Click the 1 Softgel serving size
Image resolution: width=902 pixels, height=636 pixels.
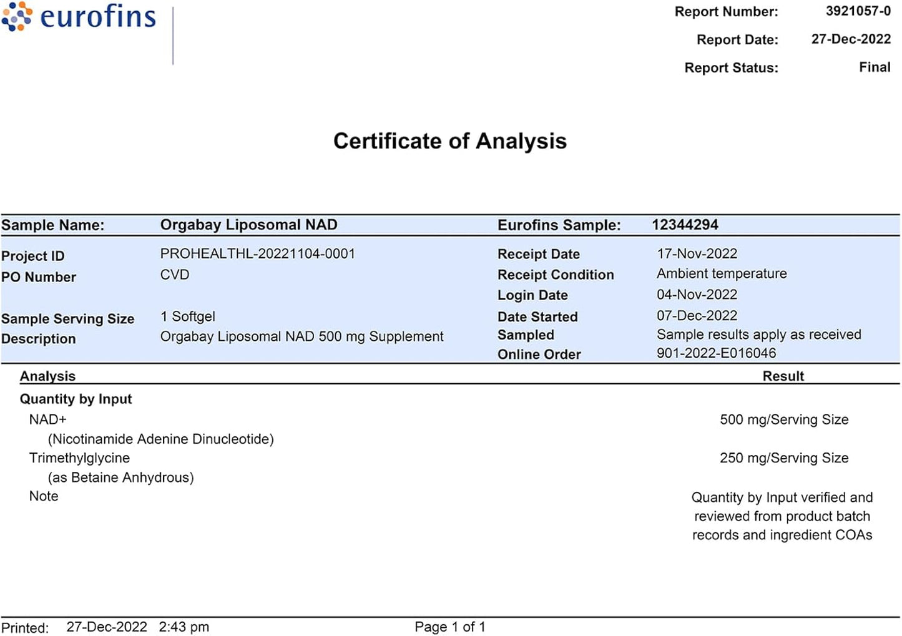187,316
